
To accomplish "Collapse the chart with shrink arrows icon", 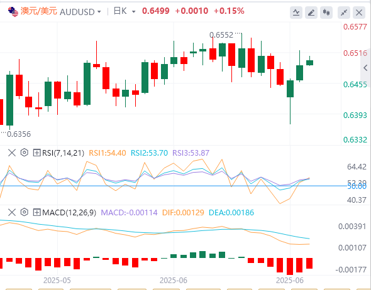I will pyautogui.click(x=344, y=13).
